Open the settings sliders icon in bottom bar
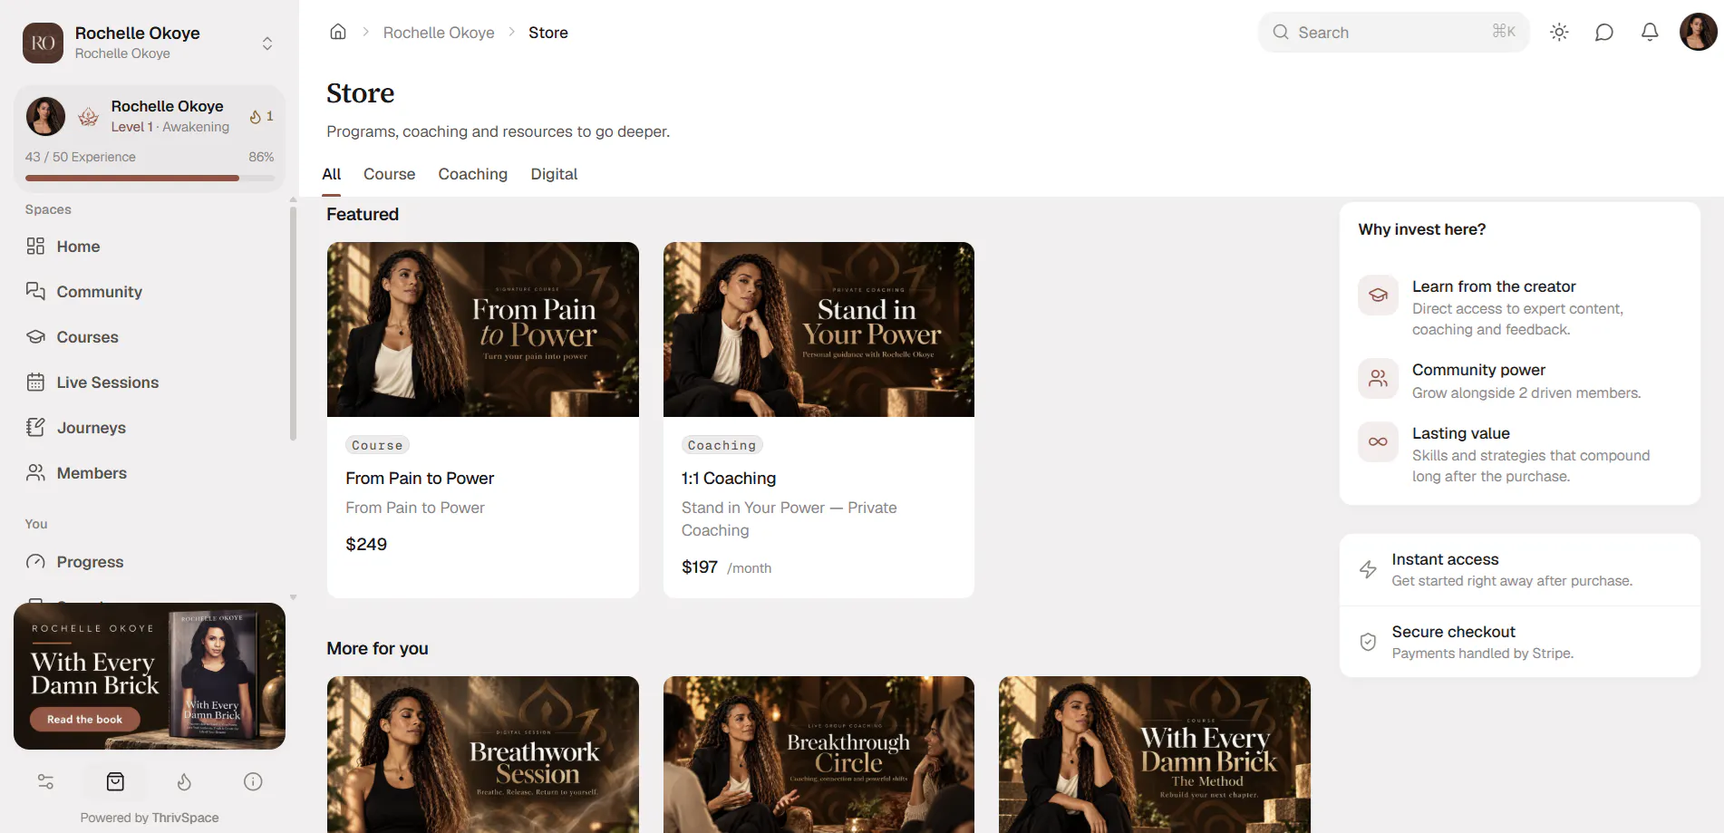The height and width of the screenshot is (833, 1724). [45, 781]
